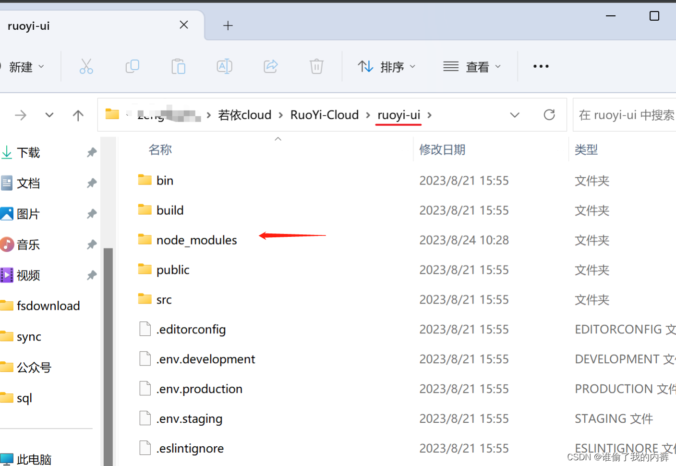Click the Copy icon in toolbar
The width and height of the screenshot is (676, 466).
click(x=132, y=66)
